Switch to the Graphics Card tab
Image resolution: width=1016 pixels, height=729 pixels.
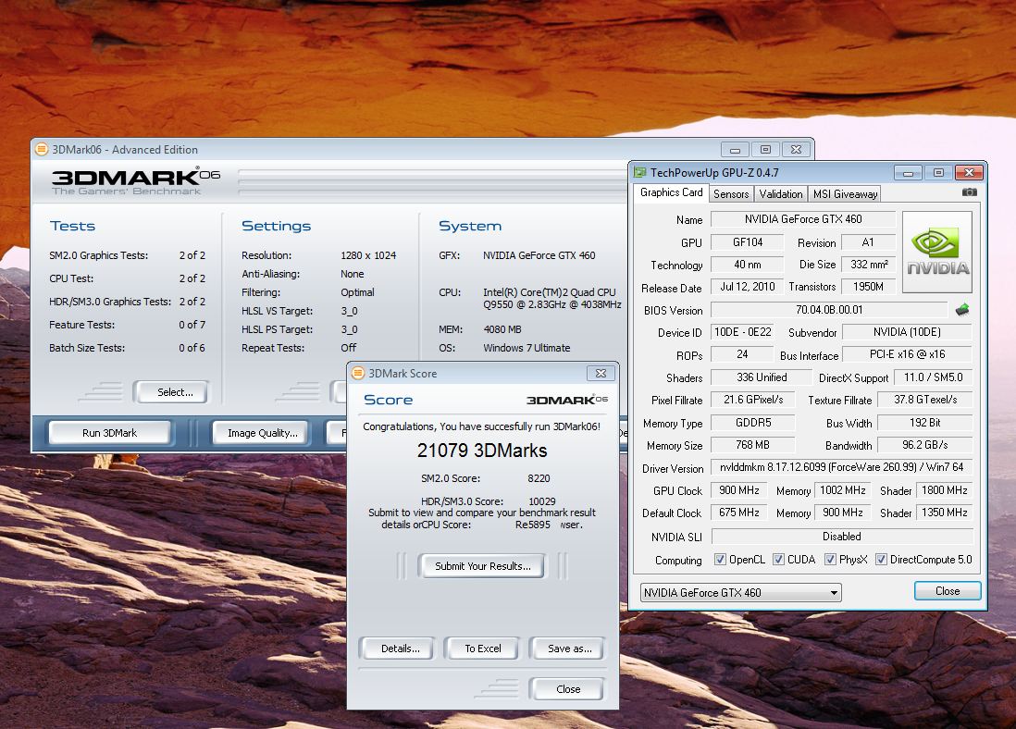coord(671,192)
